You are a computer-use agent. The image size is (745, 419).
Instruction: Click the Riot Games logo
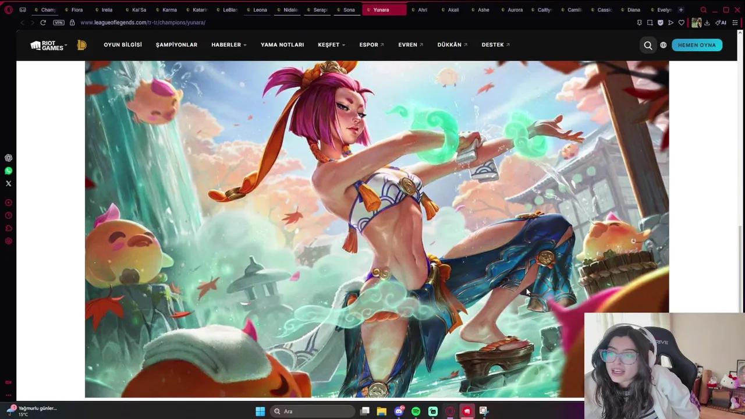(x=45, y=45)
